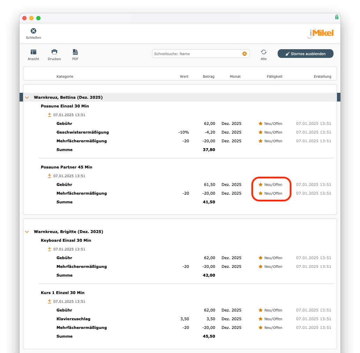Export the list via PDF icon
Screen dimensions: 360x353
[x=75, y=52]
